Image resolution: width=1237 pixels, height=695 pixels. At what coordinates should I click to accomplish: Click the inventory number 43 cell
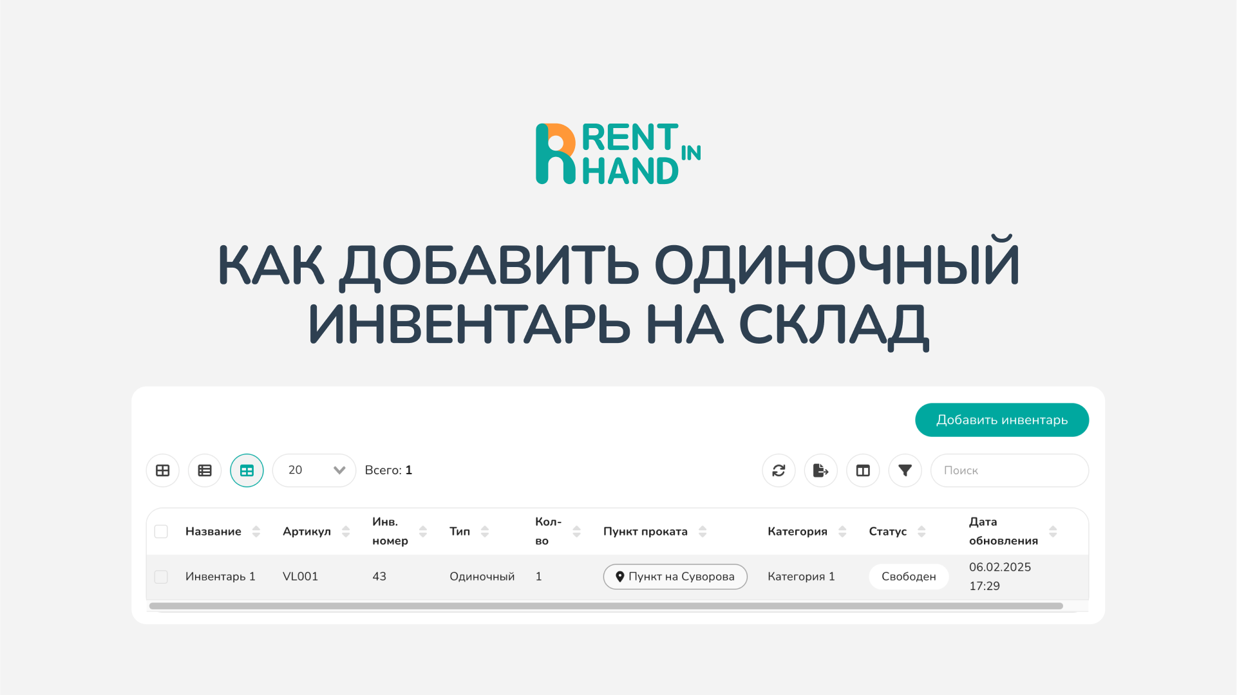coord(379,577)
